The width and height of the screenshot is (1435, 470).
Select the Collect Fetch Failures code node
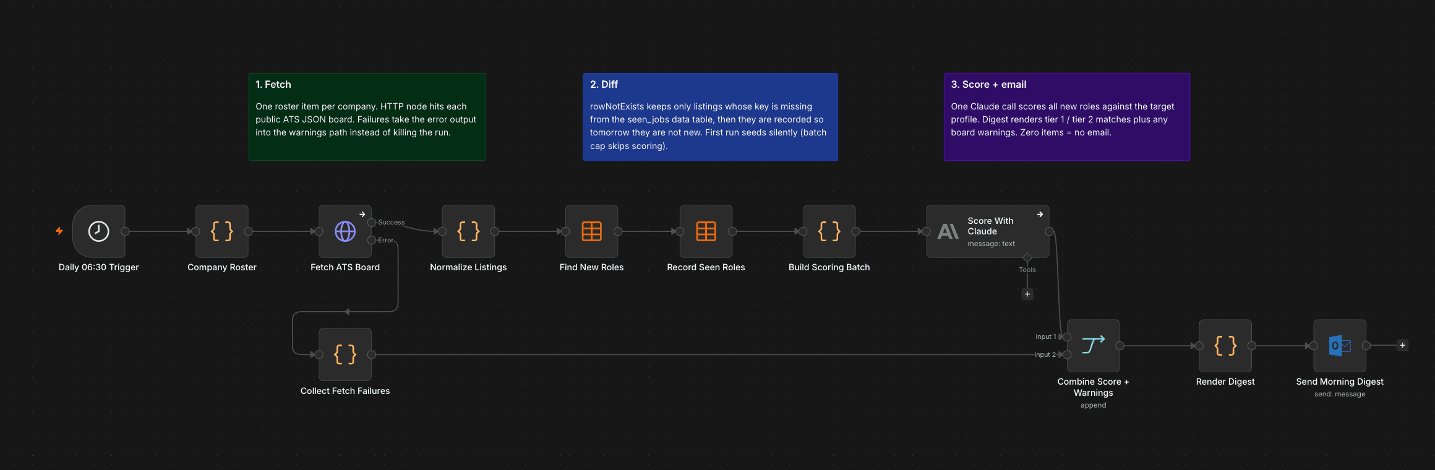pos(345,354)
